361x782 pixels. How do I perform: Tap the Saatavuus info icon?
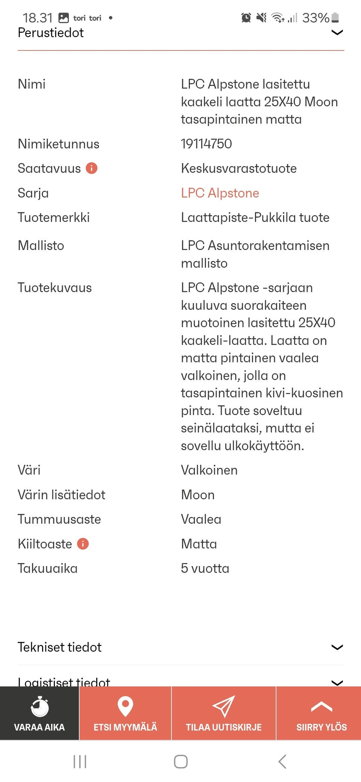[x=91, y=168]
